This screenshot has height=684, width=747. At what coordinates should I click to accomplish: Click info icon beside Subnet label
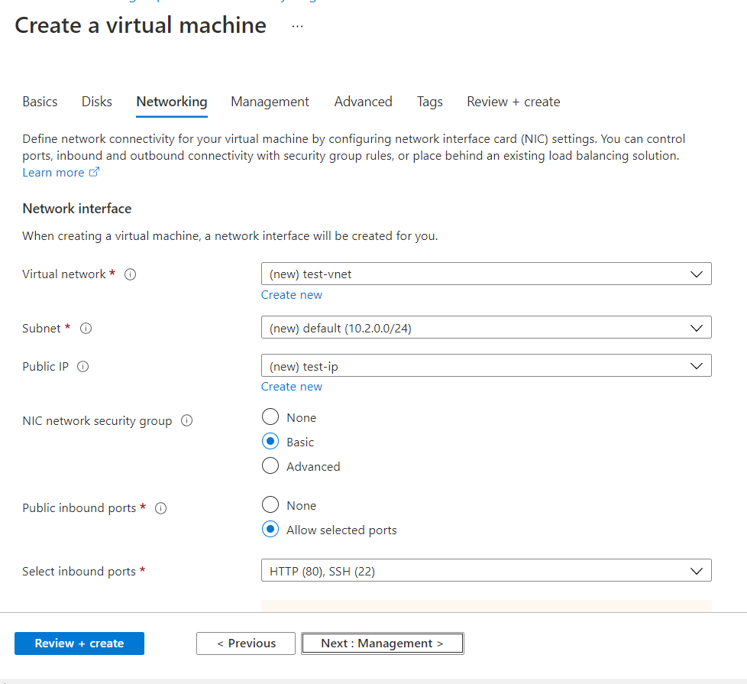(86, 329)
